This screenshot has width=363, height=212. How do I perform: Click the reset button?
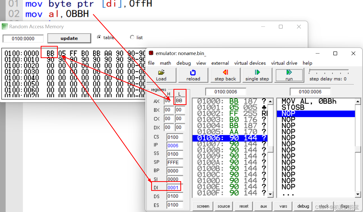244,206
